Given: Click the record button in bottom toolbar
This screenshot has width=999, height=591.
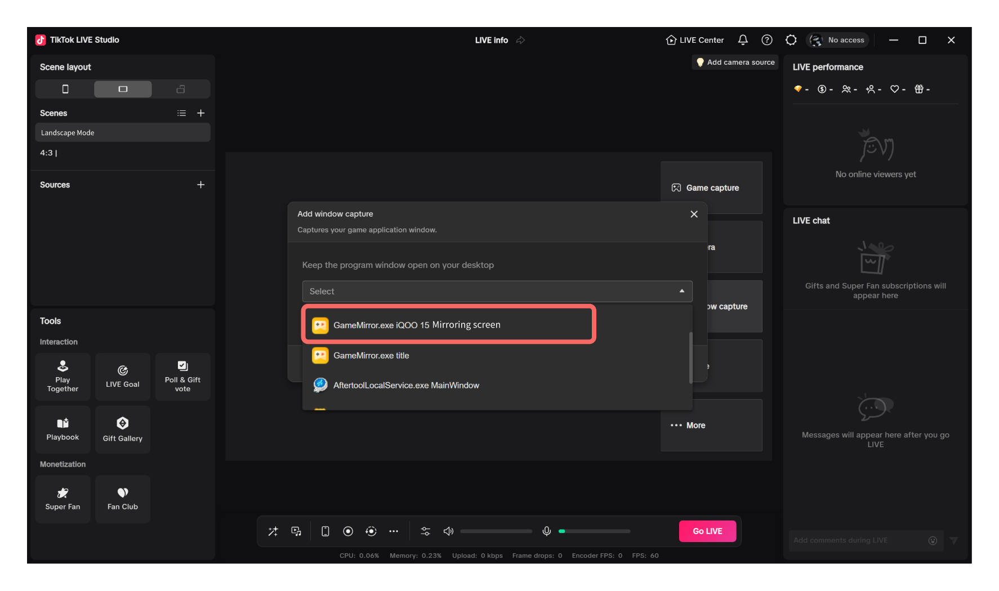Looking at the screenshot, I should 348,531.
